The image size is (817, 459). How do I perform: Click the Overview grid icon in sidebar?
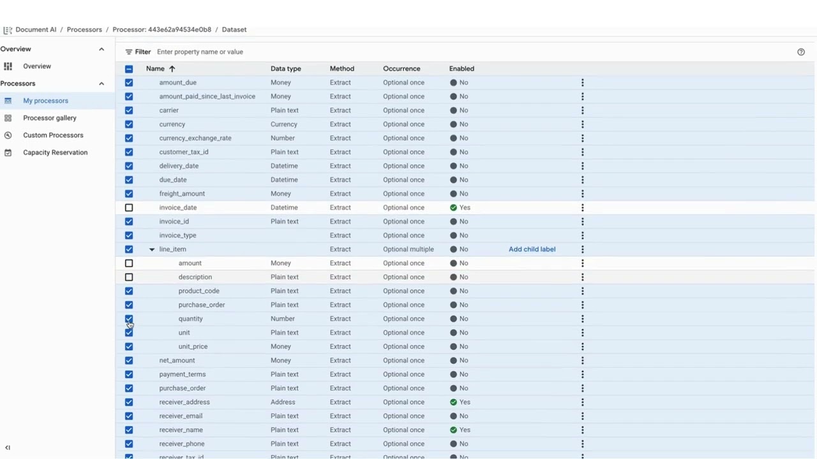coord(8,66)
